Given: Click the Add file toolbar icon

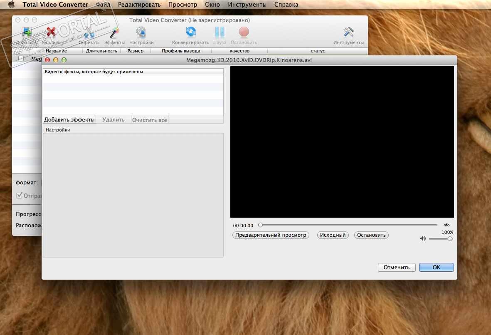Looking at the screenshot, I should (x=27, y=32).
